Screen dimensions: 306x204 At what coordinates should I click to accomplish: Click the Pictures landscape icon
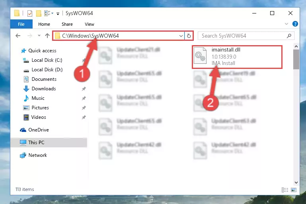click(x=26, y=108)
